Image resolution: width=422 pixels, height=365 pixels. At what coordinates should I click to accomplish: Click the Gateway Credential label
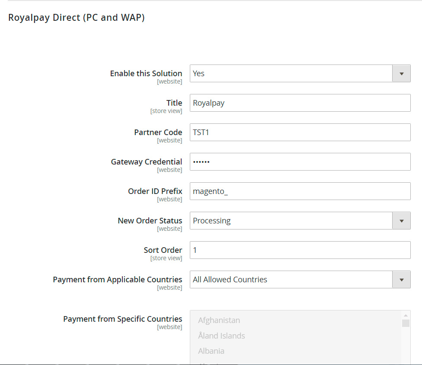(x=147, y=162)
